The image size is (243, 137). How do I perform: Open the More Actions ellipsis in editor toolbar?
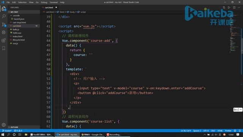239,8
